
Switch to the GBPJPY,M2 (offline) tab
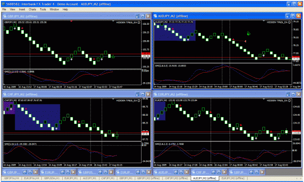tap(148, 178)
